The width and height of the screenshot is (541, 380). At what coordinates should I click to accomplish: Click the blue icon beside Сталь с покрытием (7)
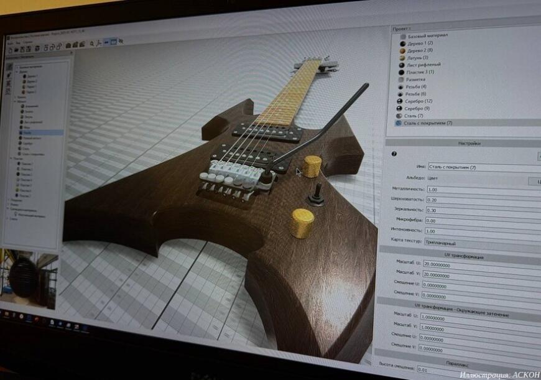coord(398,123)
